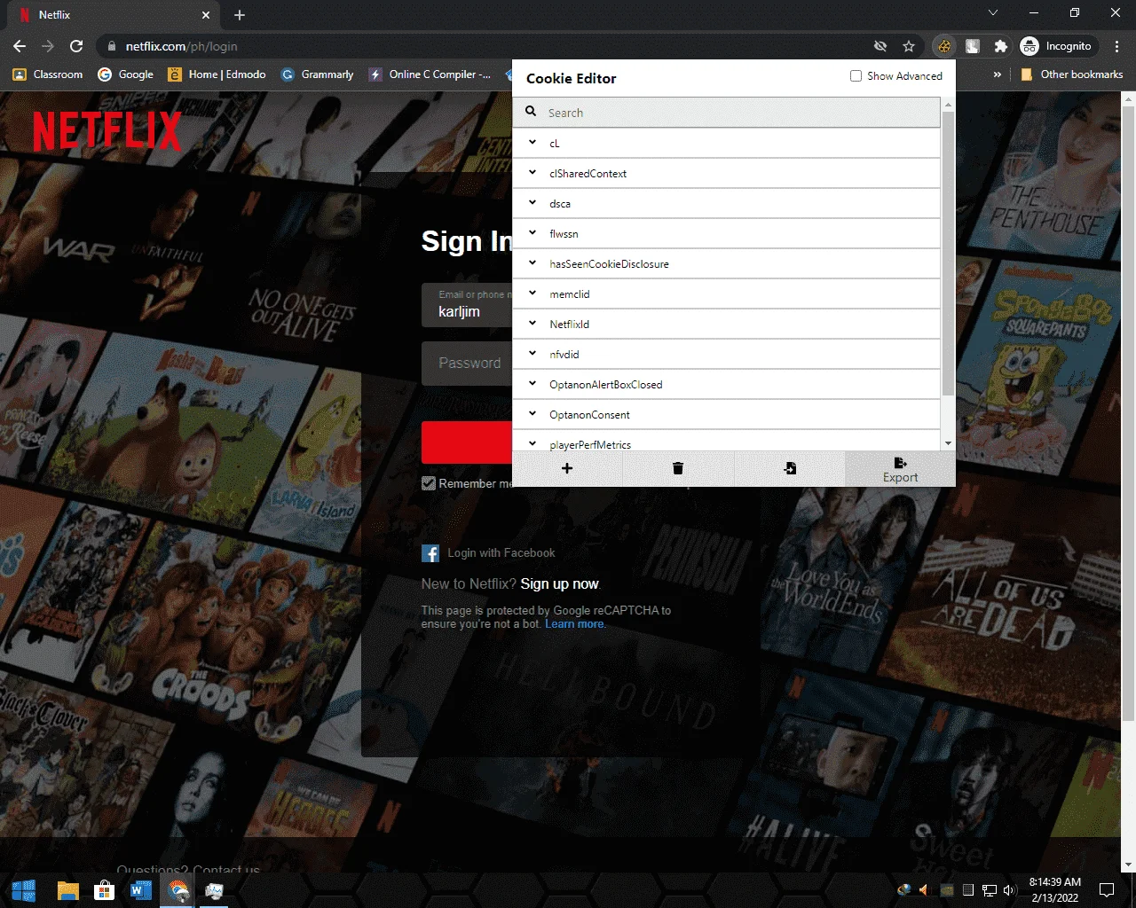Click the second extension icon beside Cookie Editor

(973, 46)
